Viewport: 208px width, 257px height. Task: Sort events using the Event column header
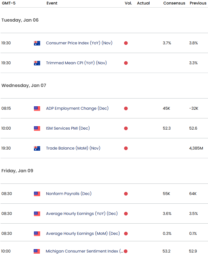(52, 3)
